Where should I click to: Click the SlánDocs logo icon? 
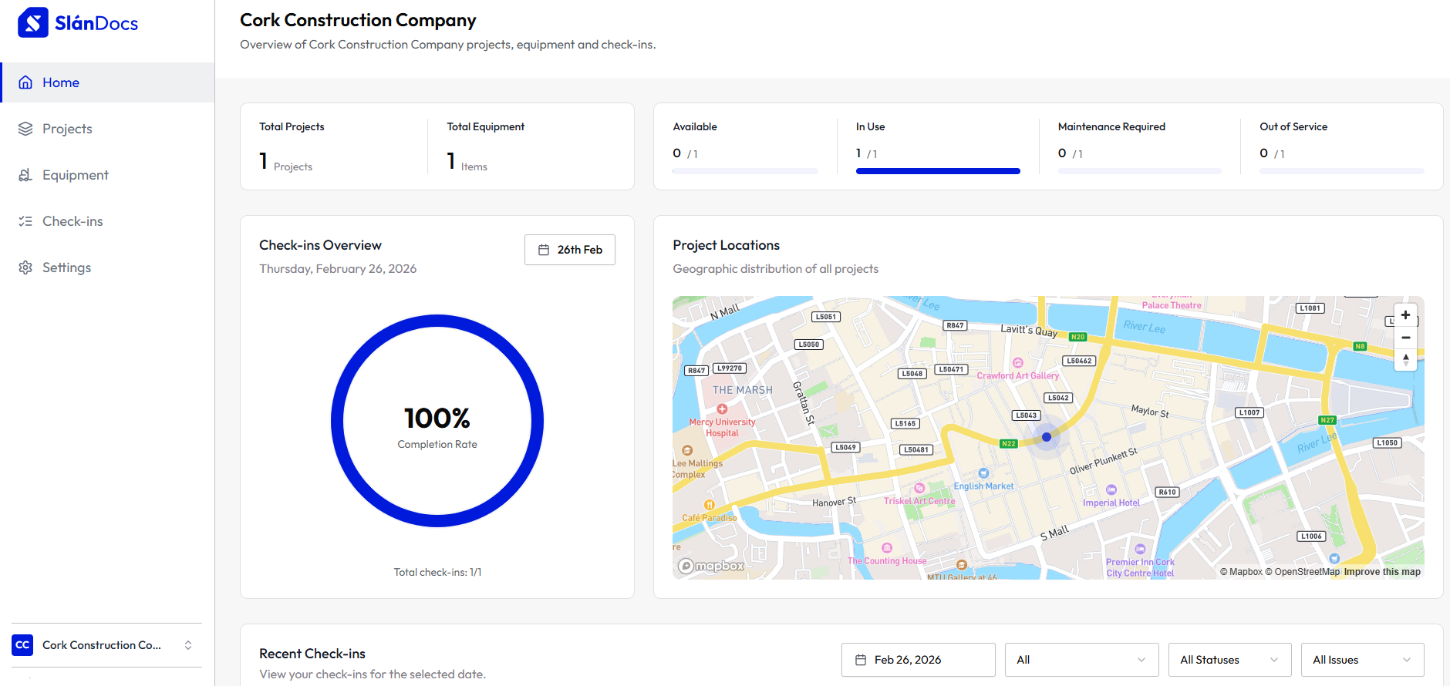click(x=33, y=23)
